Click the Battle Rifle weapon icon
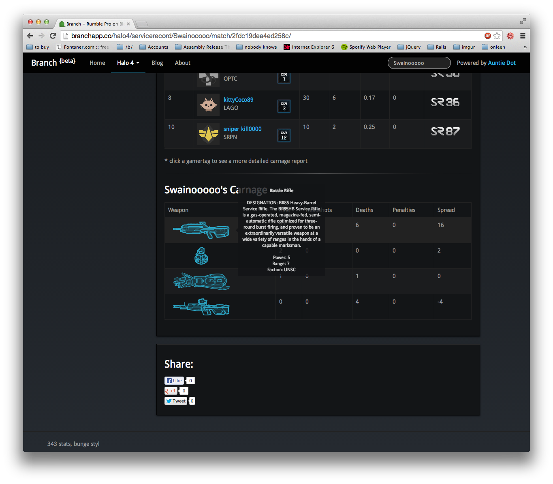 pyautogui.click(x=201, y=230)
